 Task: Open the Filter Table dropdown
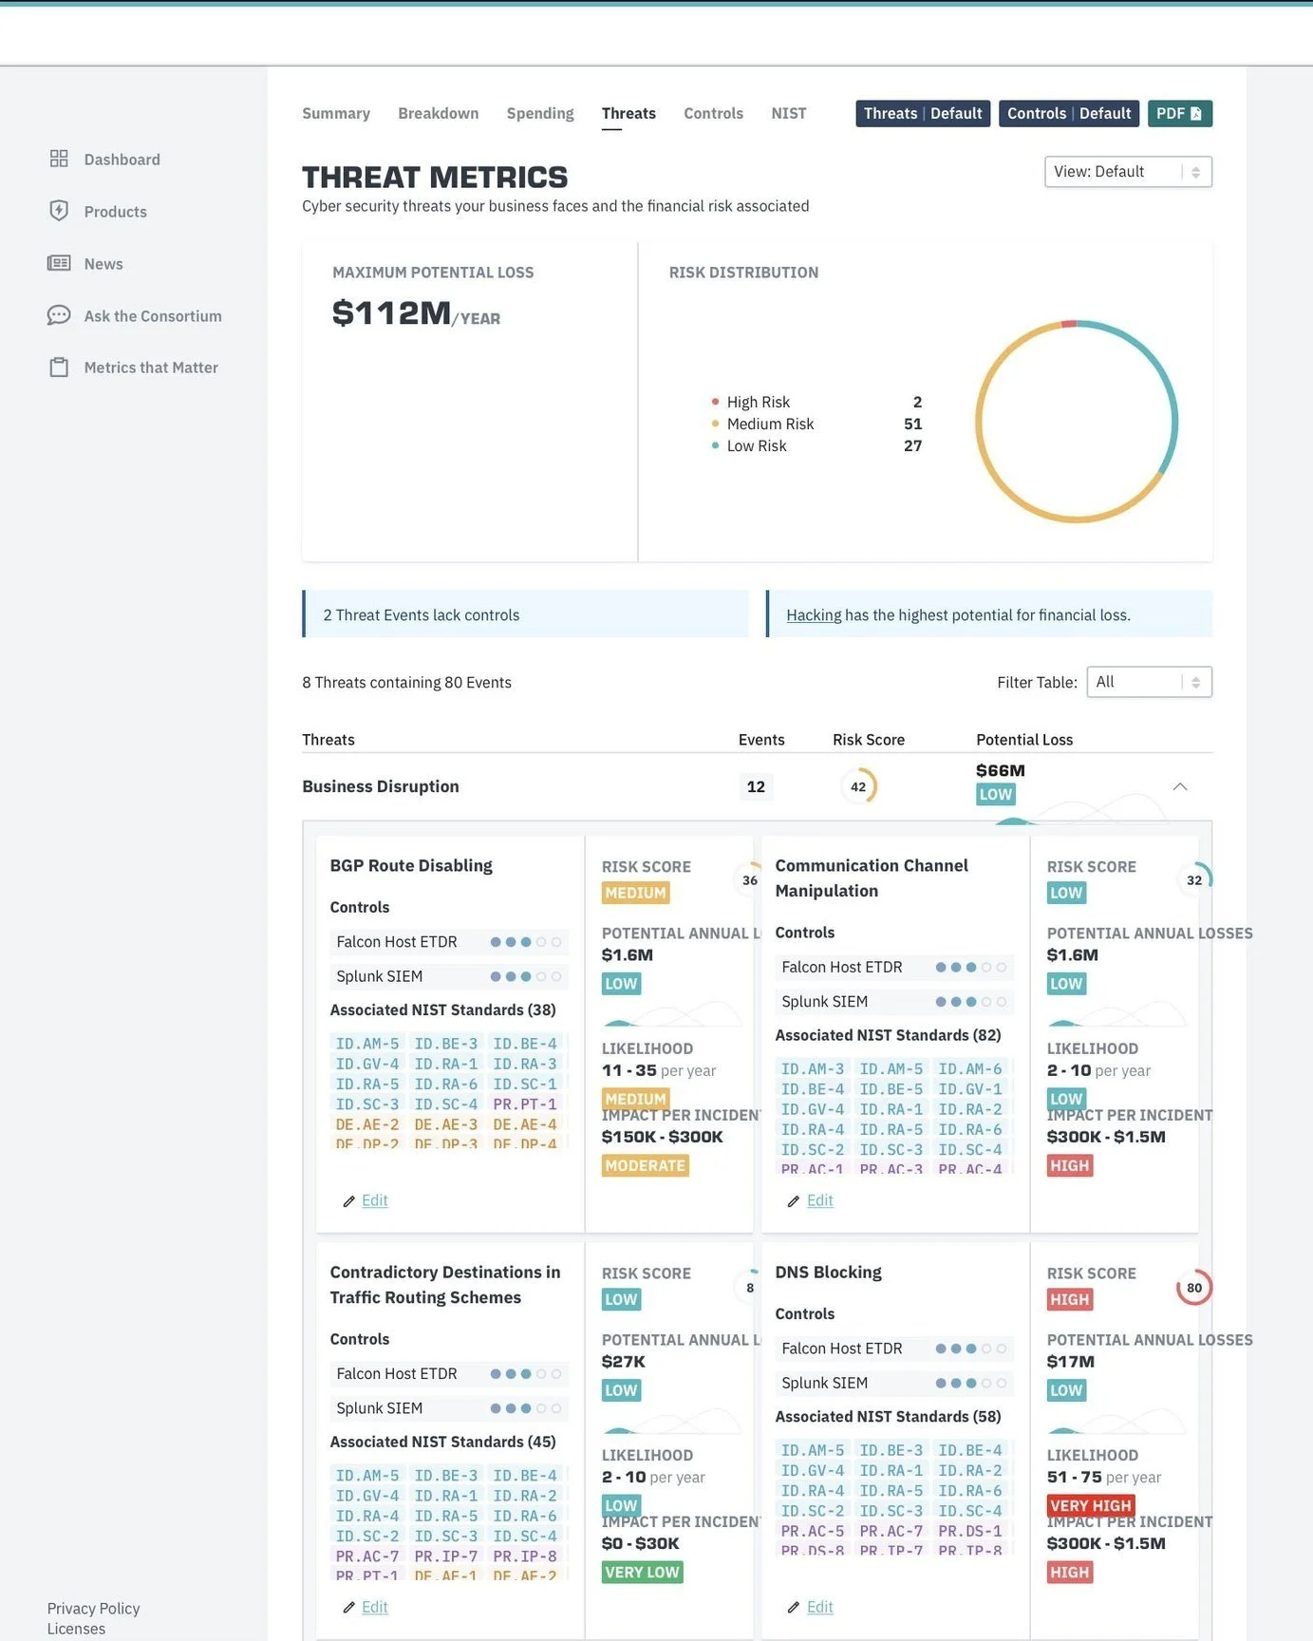[1149, 682]
